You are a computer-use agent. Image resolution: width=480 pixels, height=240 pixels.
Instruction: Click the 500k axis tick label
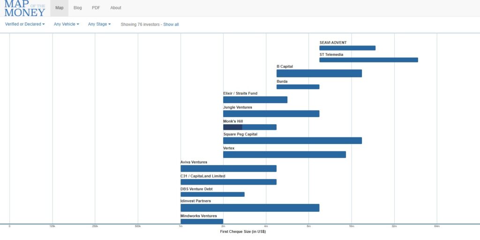[x=138, y=226]
